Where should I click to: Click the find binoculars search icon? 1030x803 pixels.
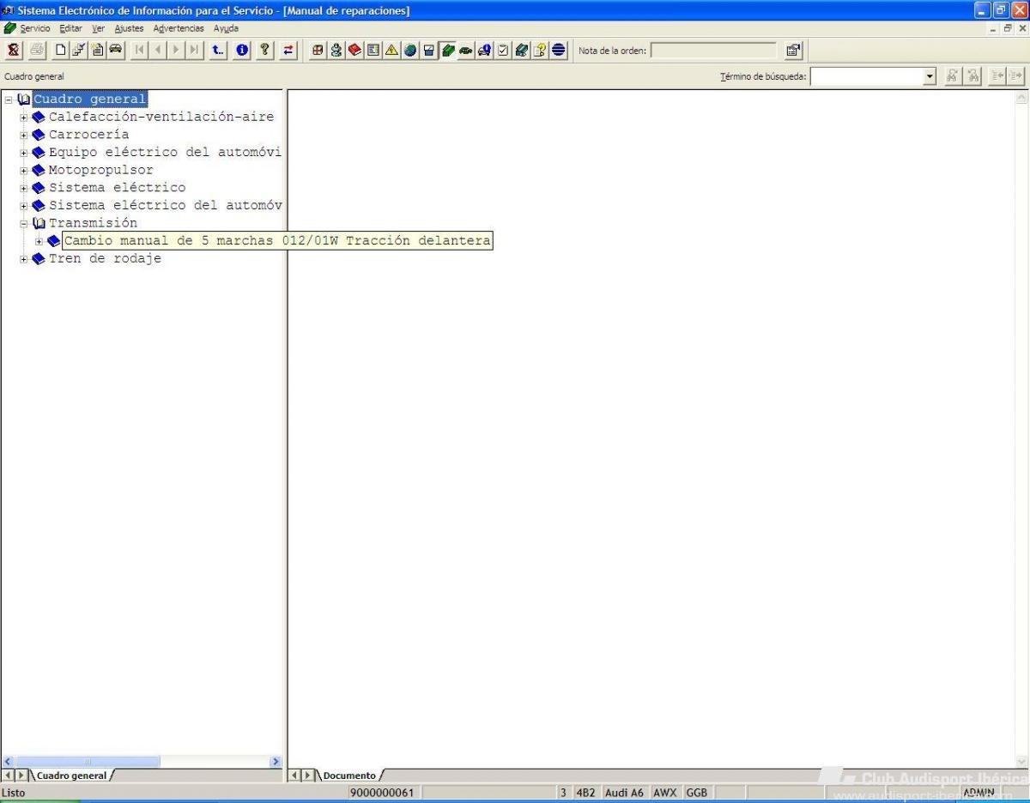point(952,76)
